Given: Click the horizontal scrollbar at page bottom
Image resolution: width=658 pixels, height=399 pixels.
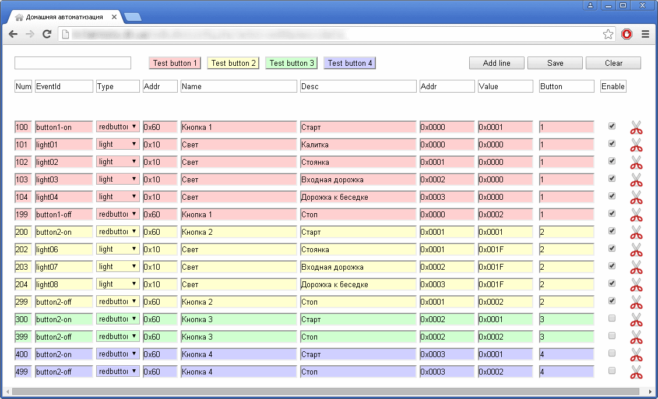Looking at the screenshot, I should (x=325, y=391).
